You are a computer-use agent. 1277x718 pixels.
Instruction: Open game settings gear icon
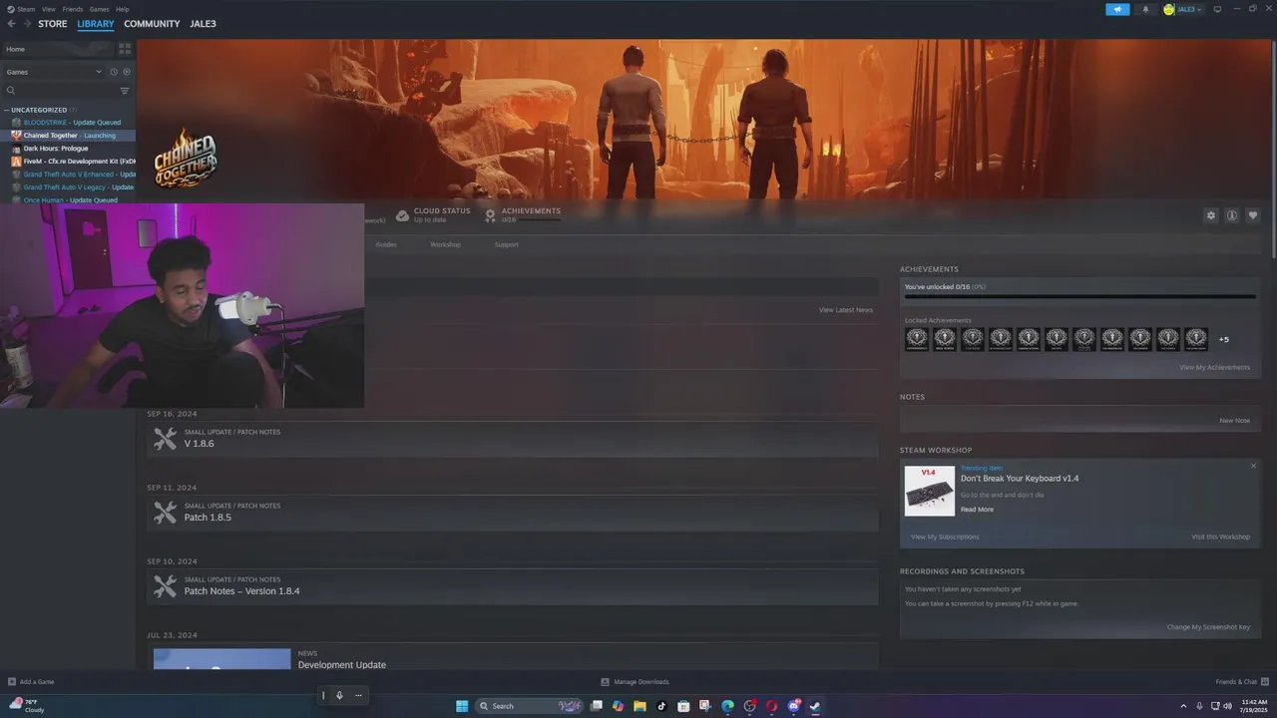tap(1211, 215)
